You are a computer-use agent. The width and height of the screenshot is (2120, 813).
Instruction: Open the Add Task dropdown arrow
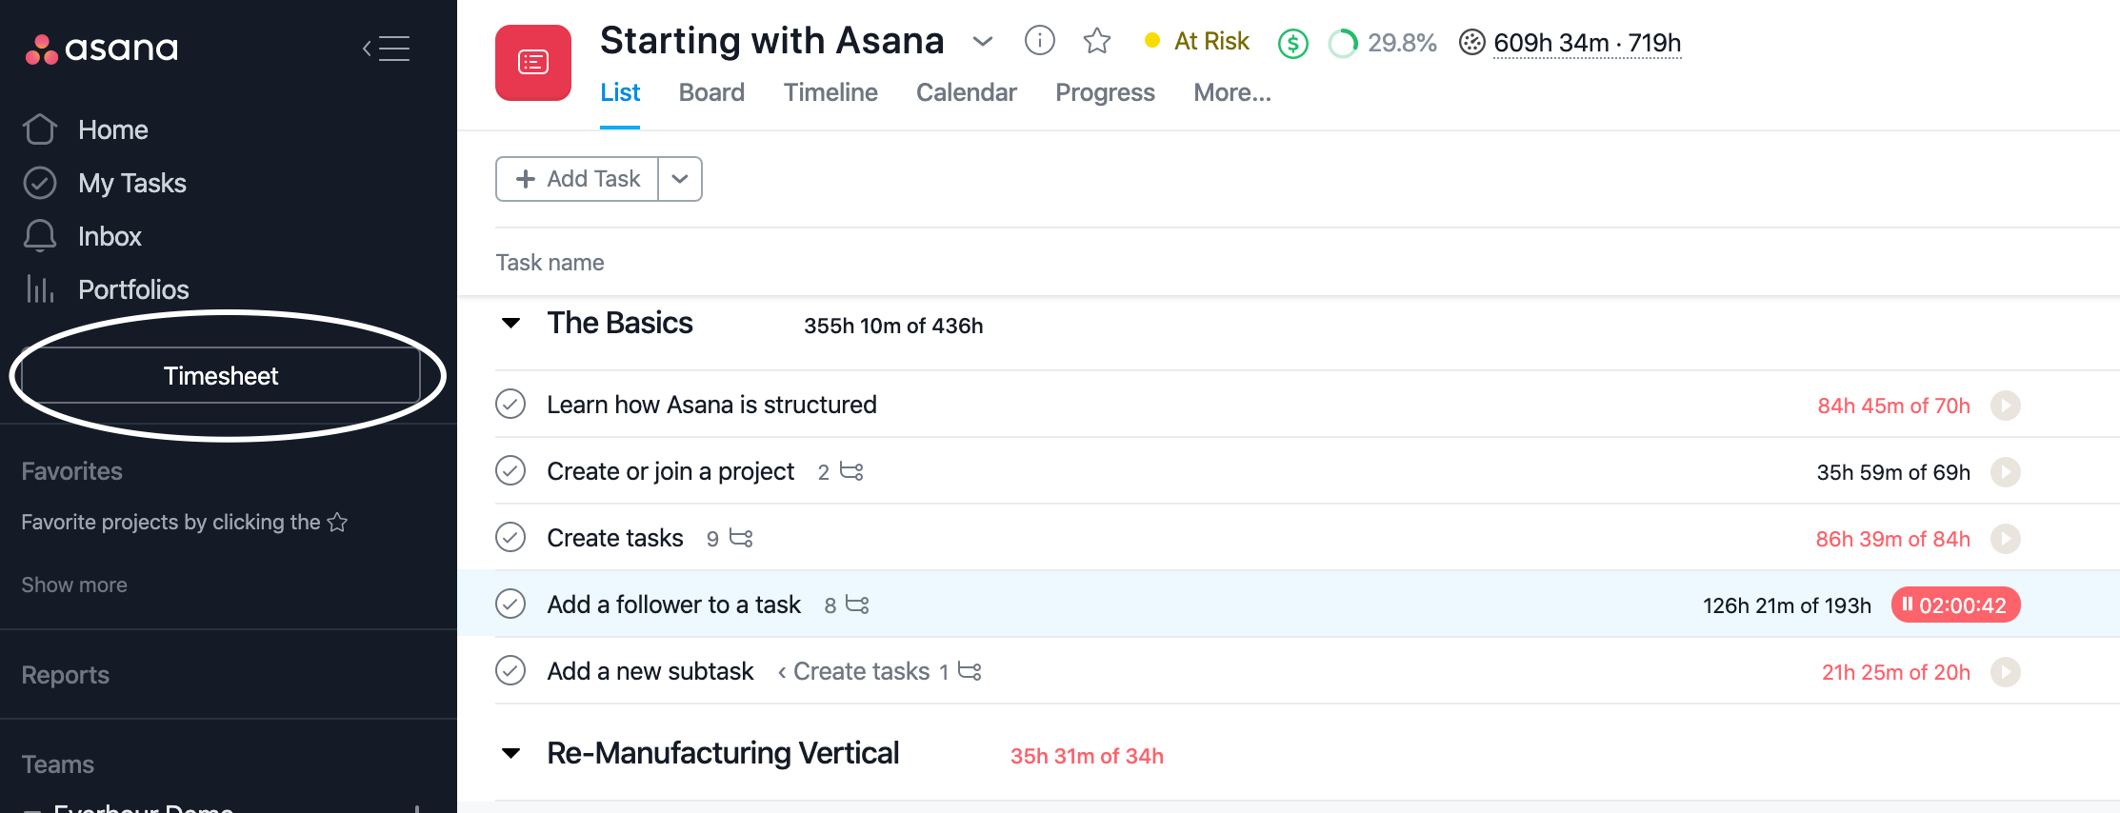(x=680, y=179)
